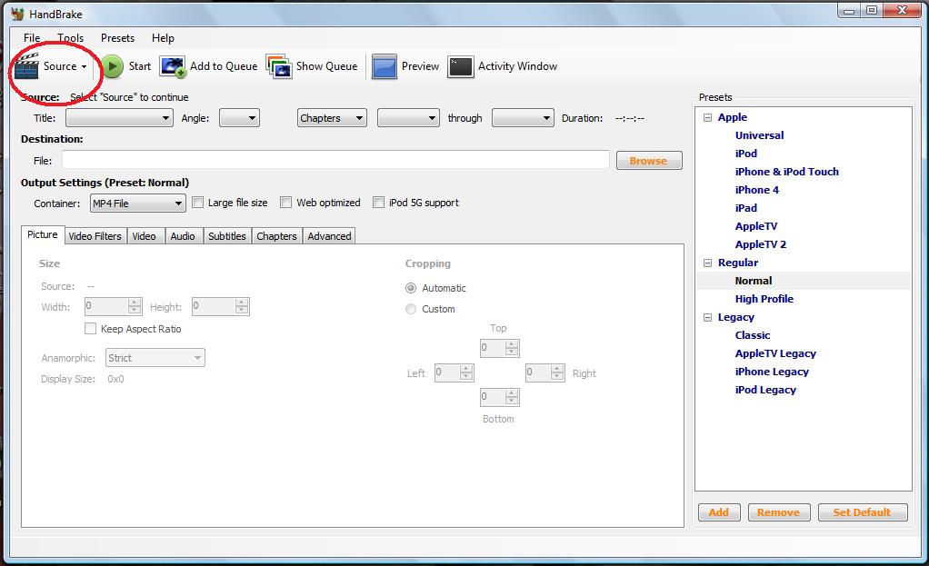Click the Start label in toolbar
929x566 pixels.
click(140, 66)
